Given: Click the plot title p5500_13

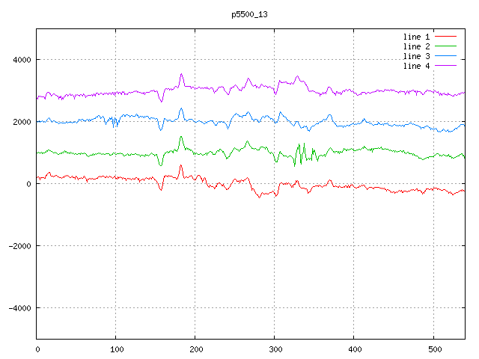Looking at the screenshot, I should pos(249,13).
